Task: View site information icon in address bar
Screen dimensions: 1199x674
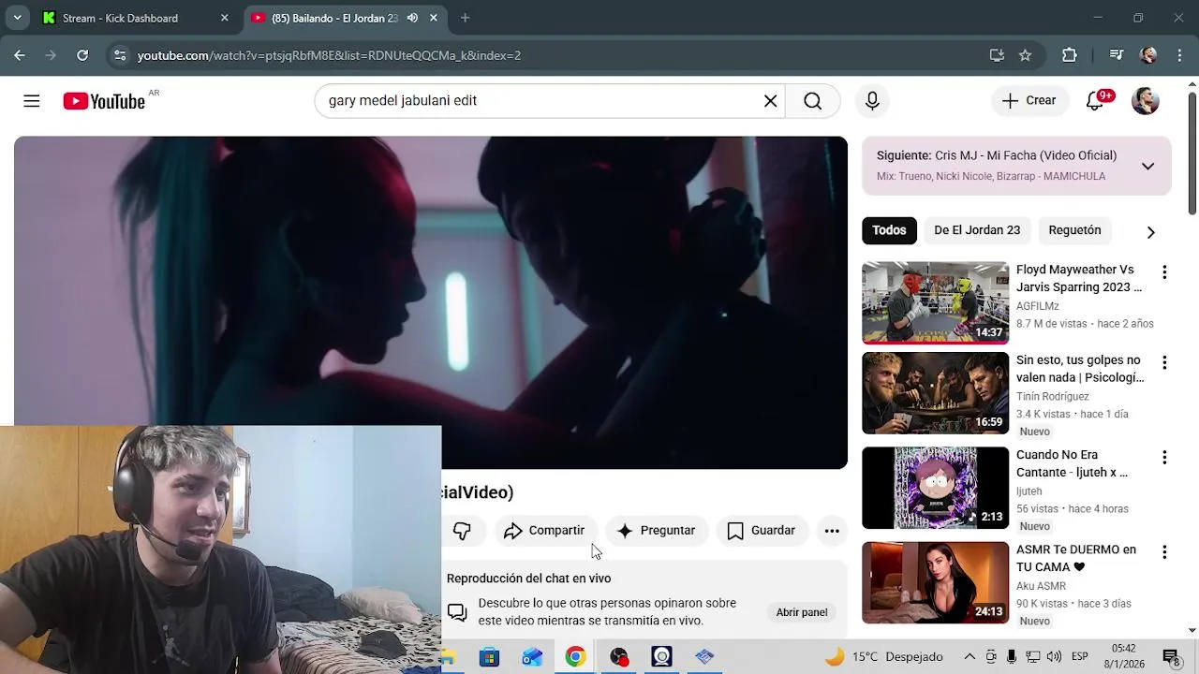Action: 120,55
